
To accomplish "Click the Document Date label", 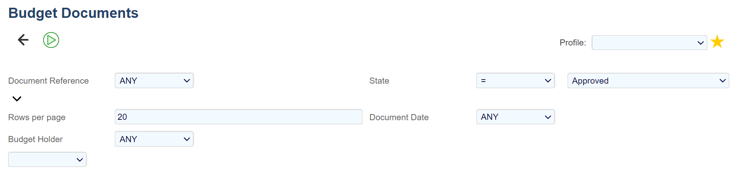I will pyautogui.click(x=399, y=117).
